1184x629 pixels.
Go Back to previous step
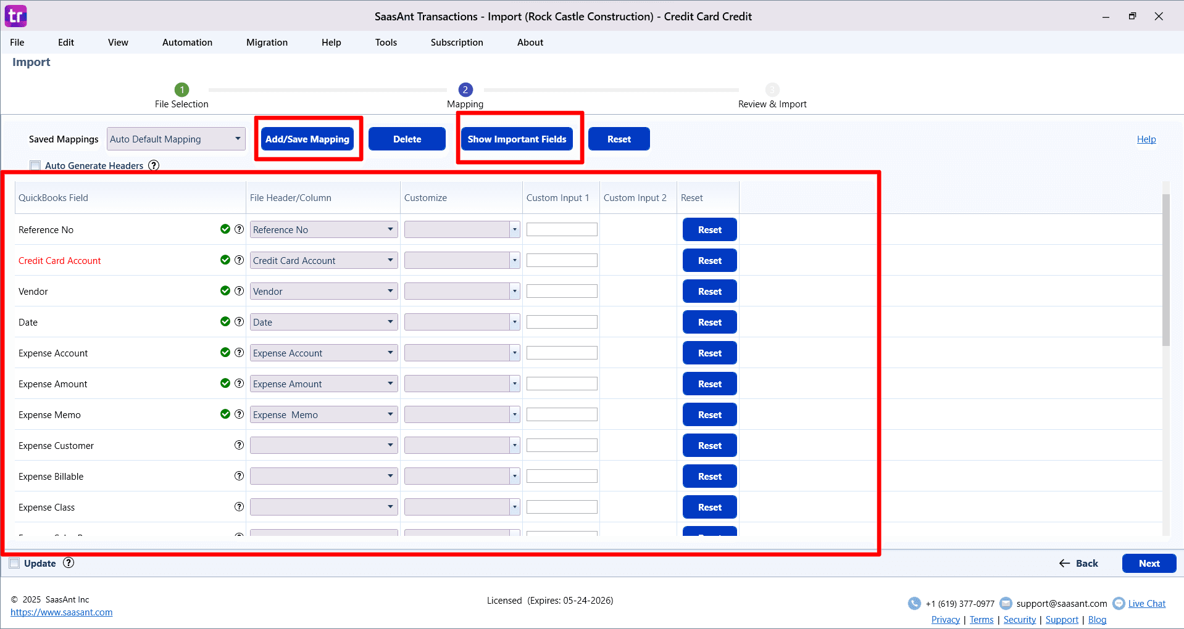tap(1078, 563)
